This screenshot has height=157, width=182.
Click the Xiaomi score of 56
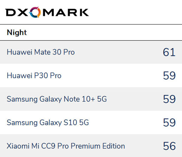click(x=169, y=146)
